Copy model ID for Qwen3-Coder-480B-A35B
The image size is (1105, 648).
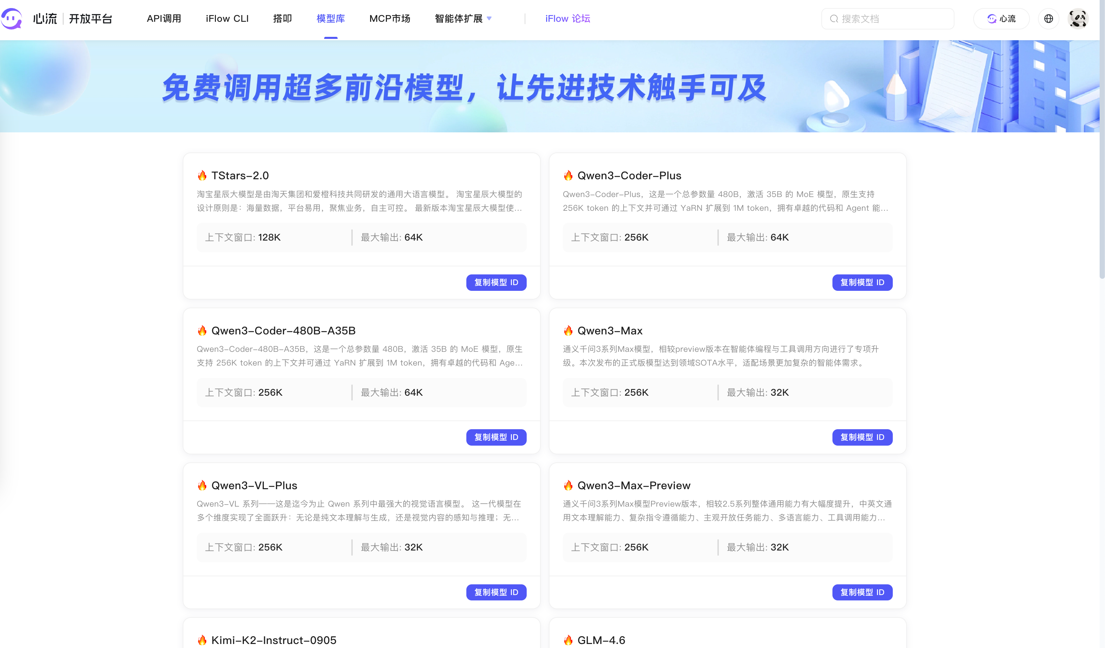[496, 437]
